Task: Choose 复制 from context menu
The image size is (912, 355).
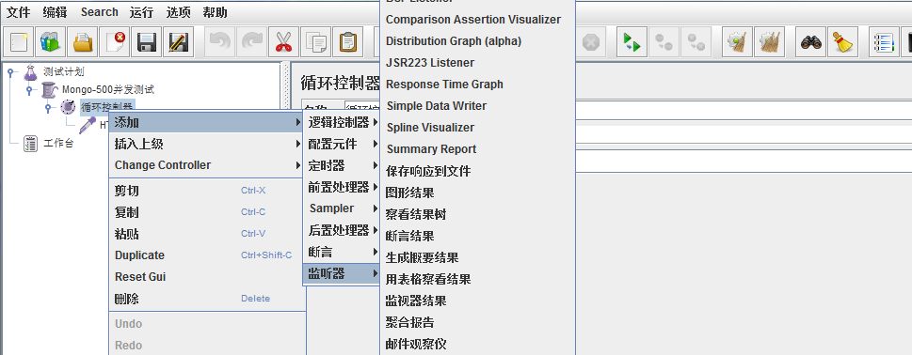Action: click(x=206, y=212)
